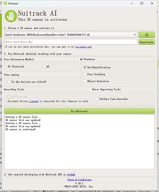Viewport: 159px width, 192px height.
Task: Open the Terms & Conditions link
Action: point(79,180)
